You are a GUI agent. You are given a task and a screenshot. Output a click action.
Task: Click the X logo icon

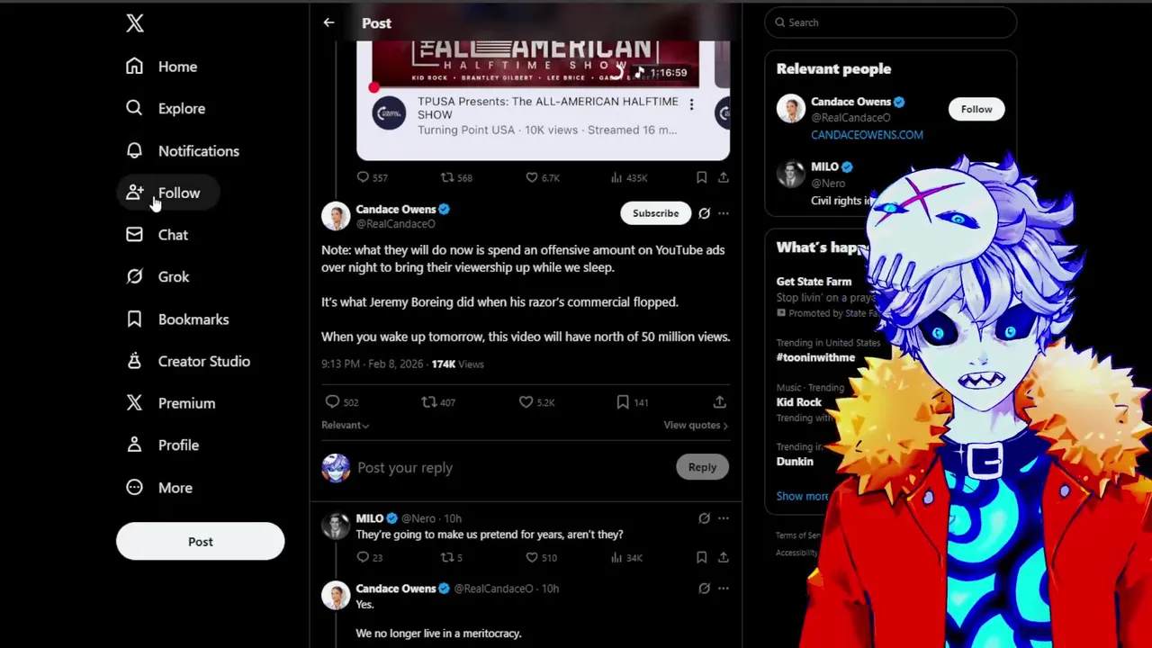tap(135, 23)
